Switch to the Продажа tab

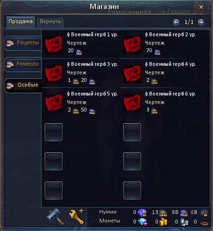21,22
